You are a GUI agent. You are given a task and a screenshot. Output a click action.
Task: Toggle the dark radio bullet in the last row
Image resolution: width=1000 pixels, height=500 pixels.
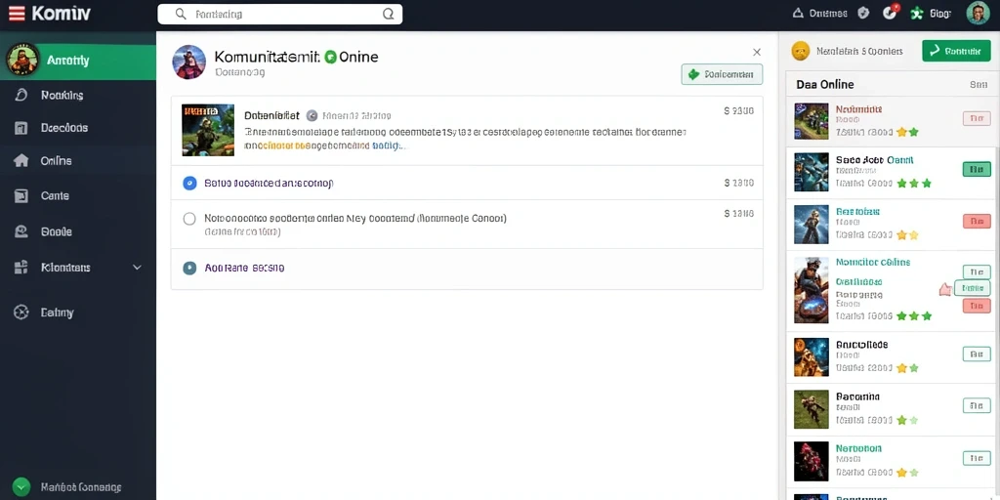189,268
